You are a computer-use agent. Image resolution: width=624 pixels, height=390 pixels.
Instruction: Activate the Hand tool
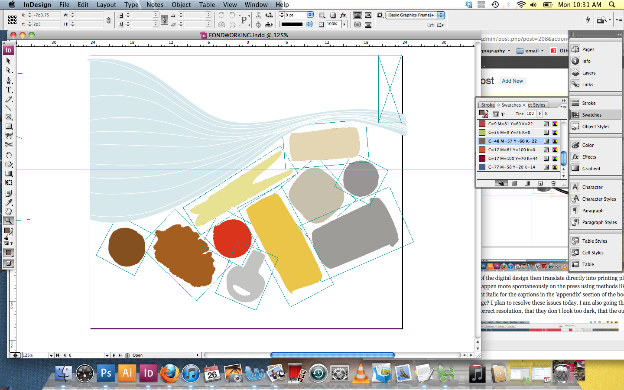coord(8,211)
